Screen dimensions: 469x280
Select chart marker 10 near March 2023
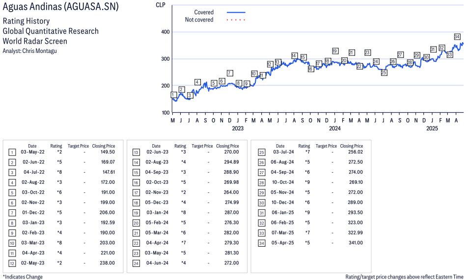tap(253, 74)
